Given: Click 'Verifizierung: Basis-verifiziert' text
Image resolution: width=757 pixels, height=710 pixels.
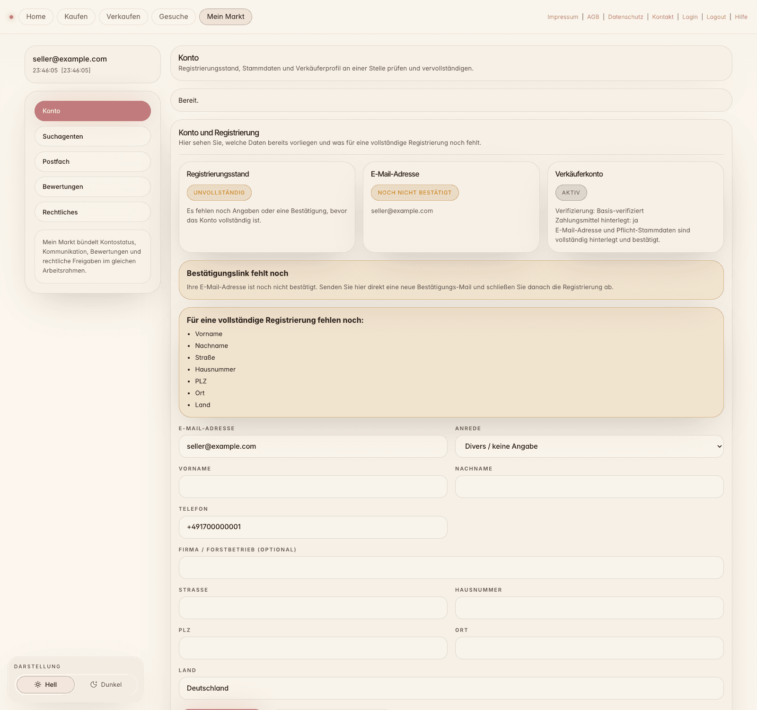Looking at the screenshot, I should pos(599,211).
